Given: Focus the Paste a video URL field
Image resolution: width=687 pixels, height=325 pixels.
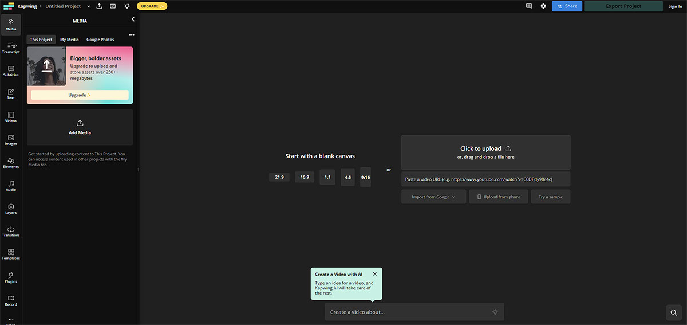Looking at the screenshot, I should (485, 179).
